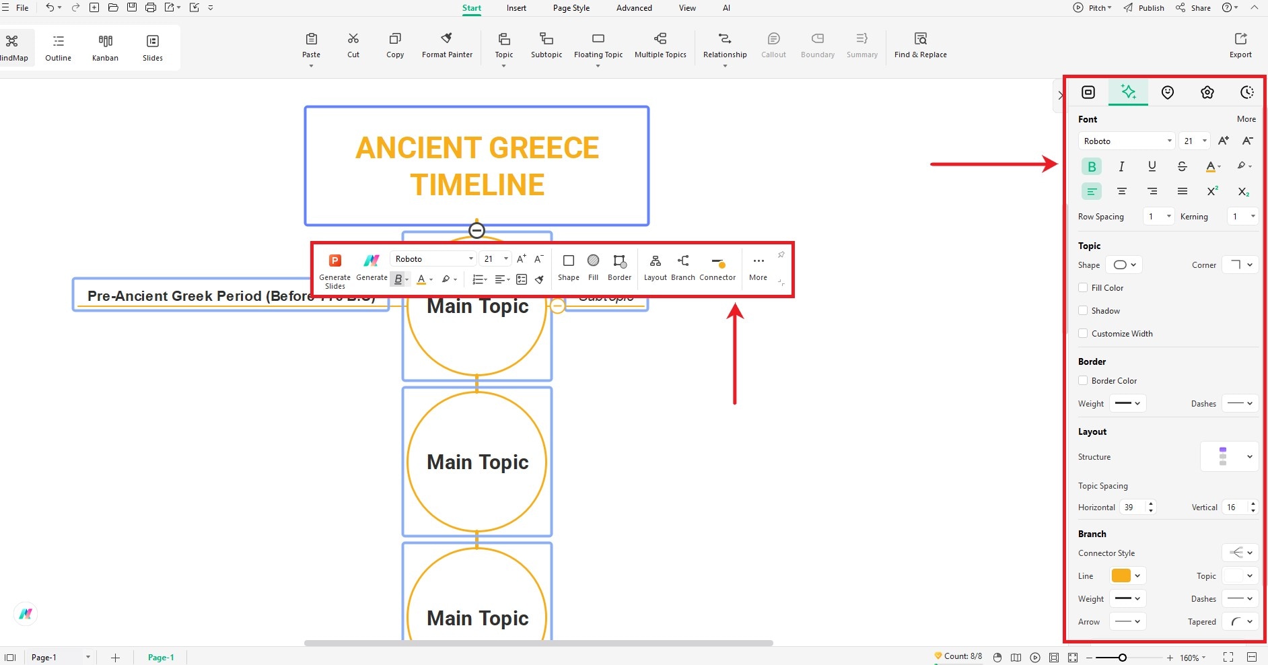Select the Page-1 tab at the bottom
The image size is (1268, 665).
pos(161,658)
